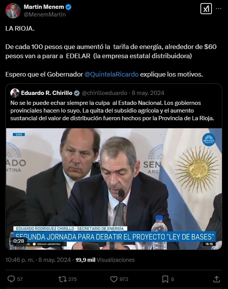This screenshot has width=228, height=289.
Task: Share the tweet using upload icon
Action: 217,279
